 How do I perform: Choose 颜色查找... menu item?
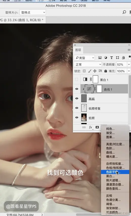(115, 188)
